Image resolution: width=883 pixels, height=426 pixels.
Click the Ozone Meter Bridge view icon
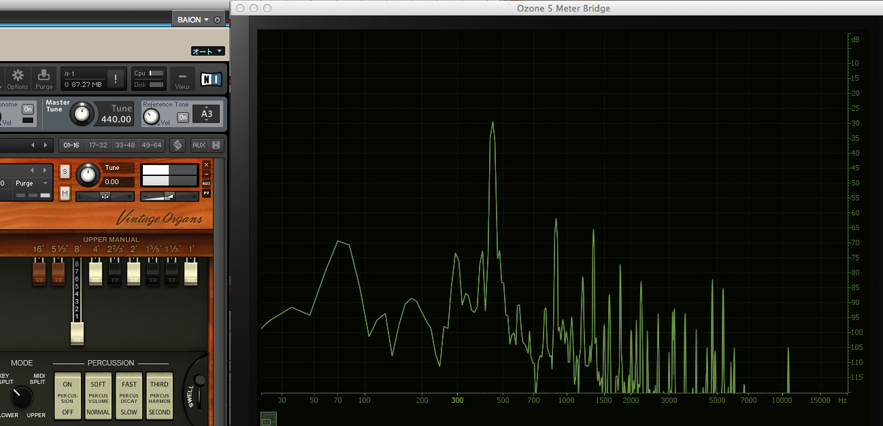[268, 419]
